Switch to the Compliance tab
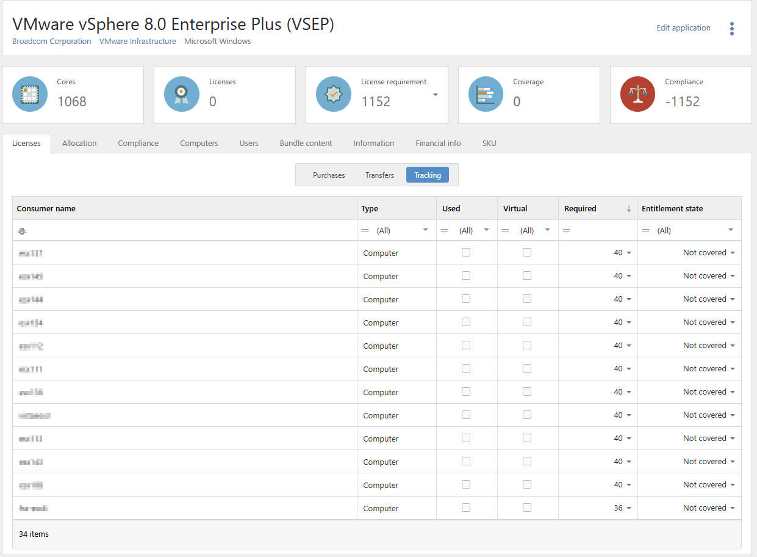757x557 pixels. tap(138, 143)
